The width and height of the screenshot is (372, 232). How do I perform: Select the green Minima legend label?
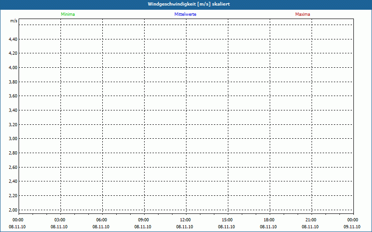pyautogui.click(x=68, y=14)
